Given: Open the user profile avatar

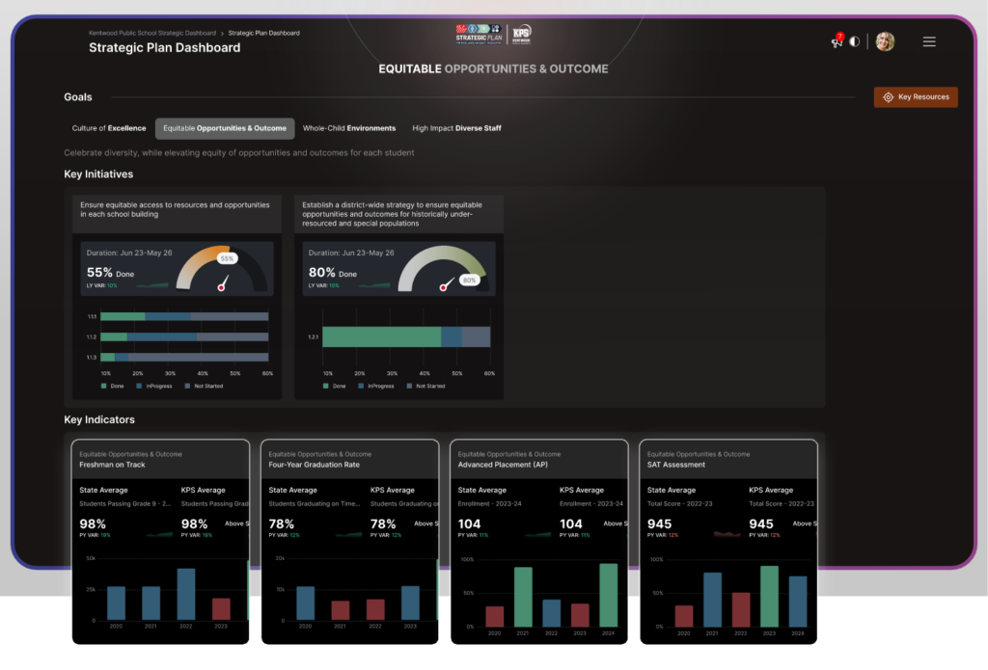Looking at the screenshot, I should (x=885, y=41).
